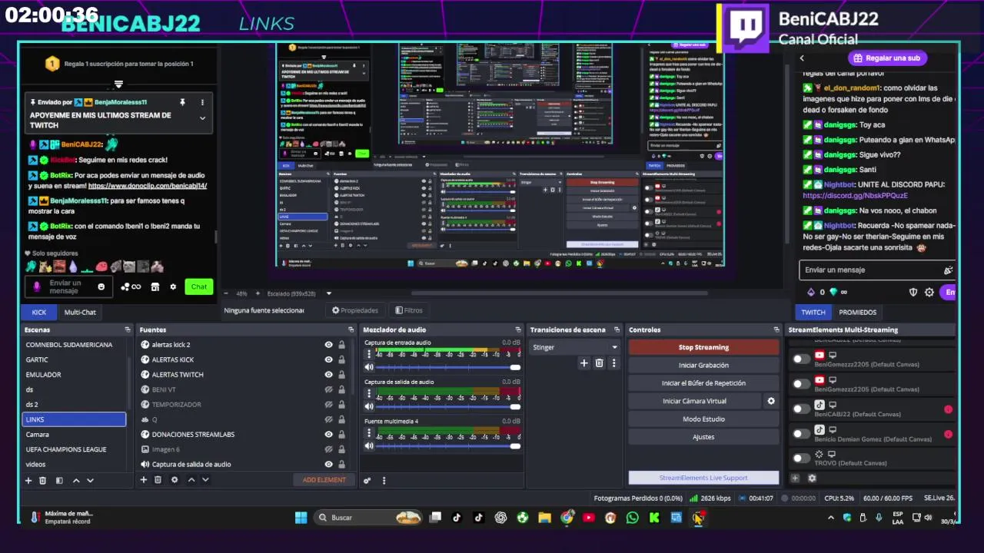Click Stop Streaming button

[703, 347]
